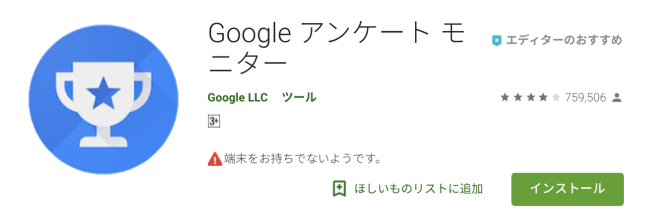Click the person icon beside 759,506

[x=617, y=98]
